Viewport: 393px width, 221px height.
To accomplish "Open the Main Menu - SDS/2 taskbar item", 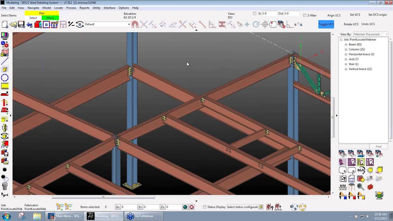I will [x=65, y=216].
